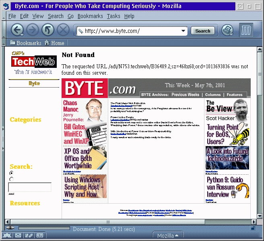Open the Columns archive link
This screenshot has height=241, width=264.
coord(213,95)
